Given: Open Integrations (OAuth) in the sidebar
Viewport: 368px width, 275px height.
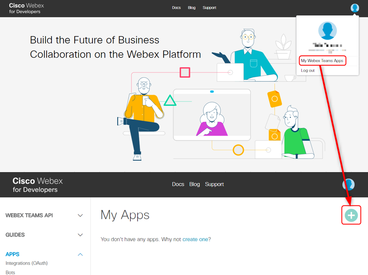Looking at the screenshot, I should pyautogui.click(x=24, y=263).
